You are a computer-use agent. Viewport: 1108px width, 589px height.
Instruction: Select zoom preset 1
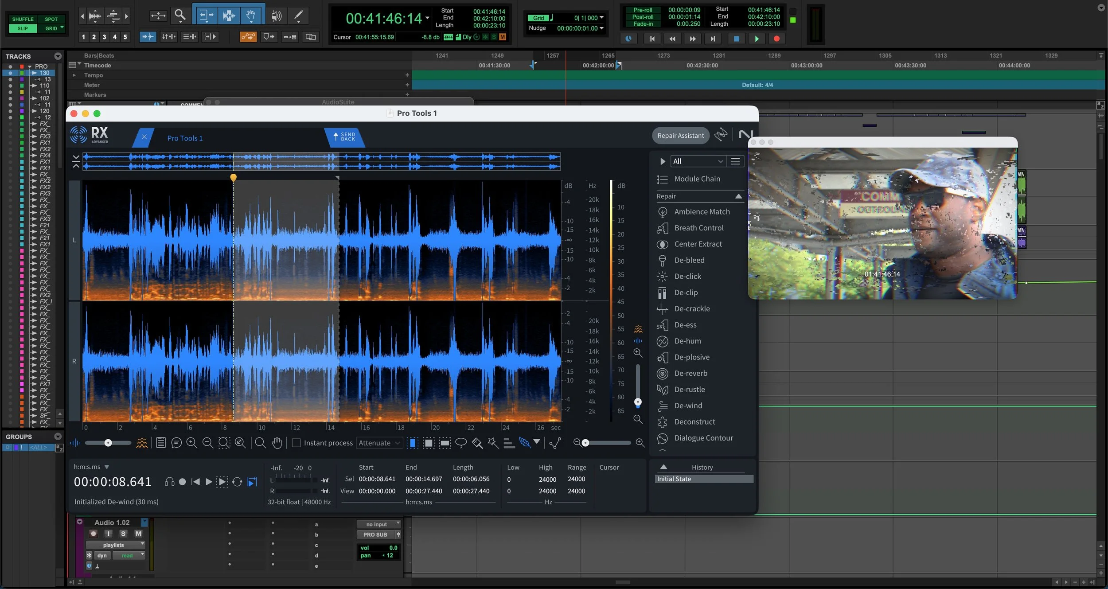click(x=83, y=37)
